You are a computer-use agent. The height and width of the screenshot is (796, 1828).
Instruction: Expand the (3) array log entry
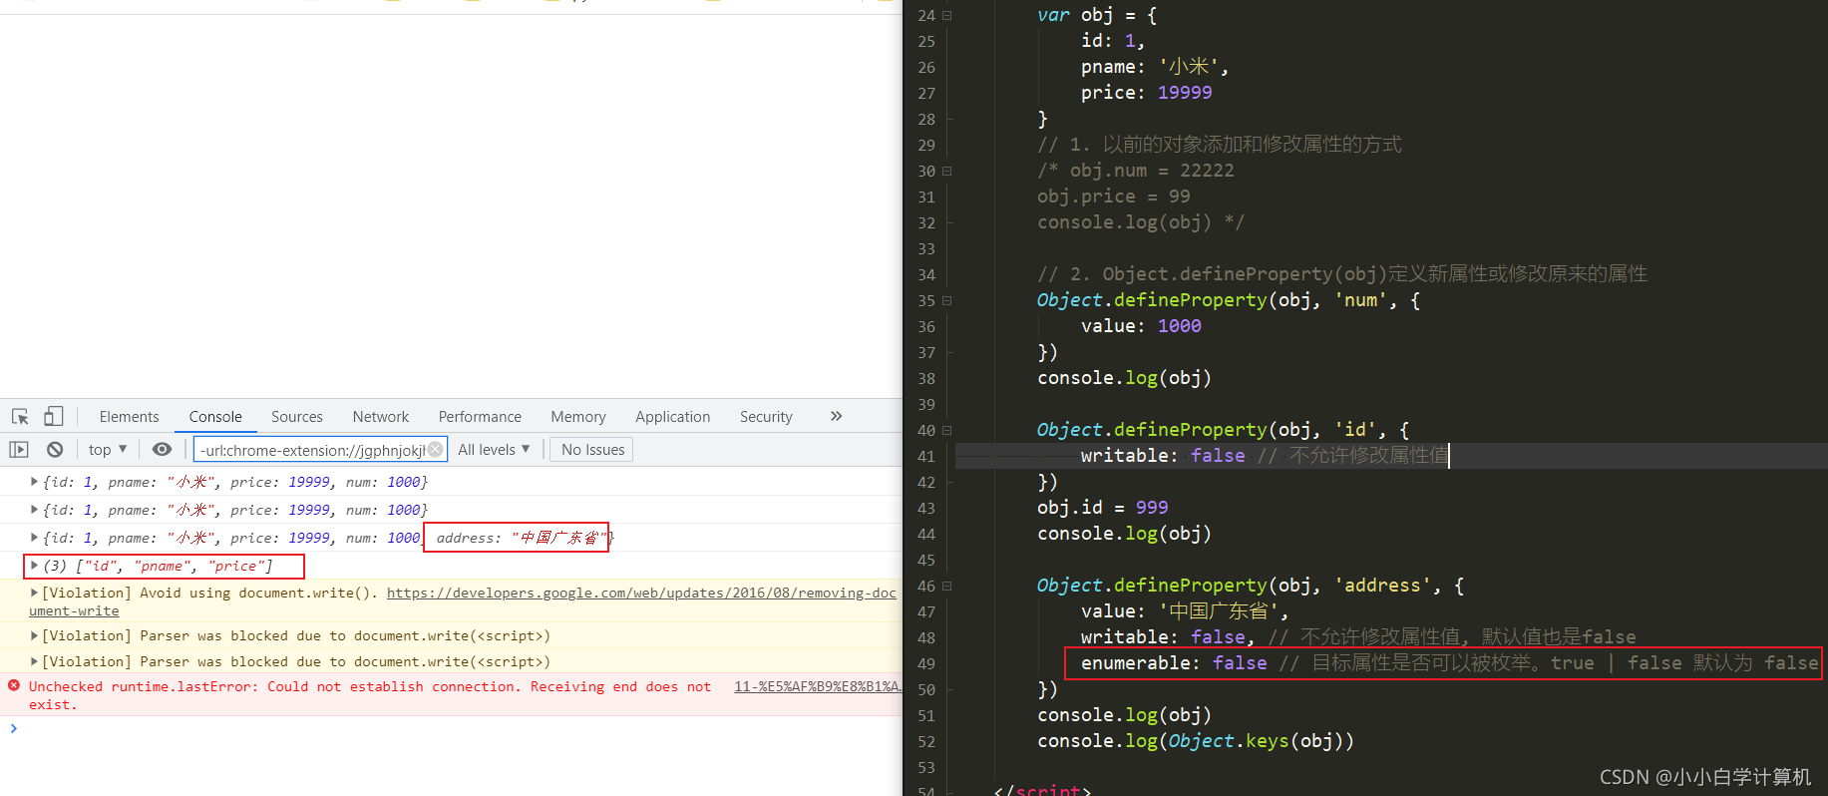click(34, 566)
